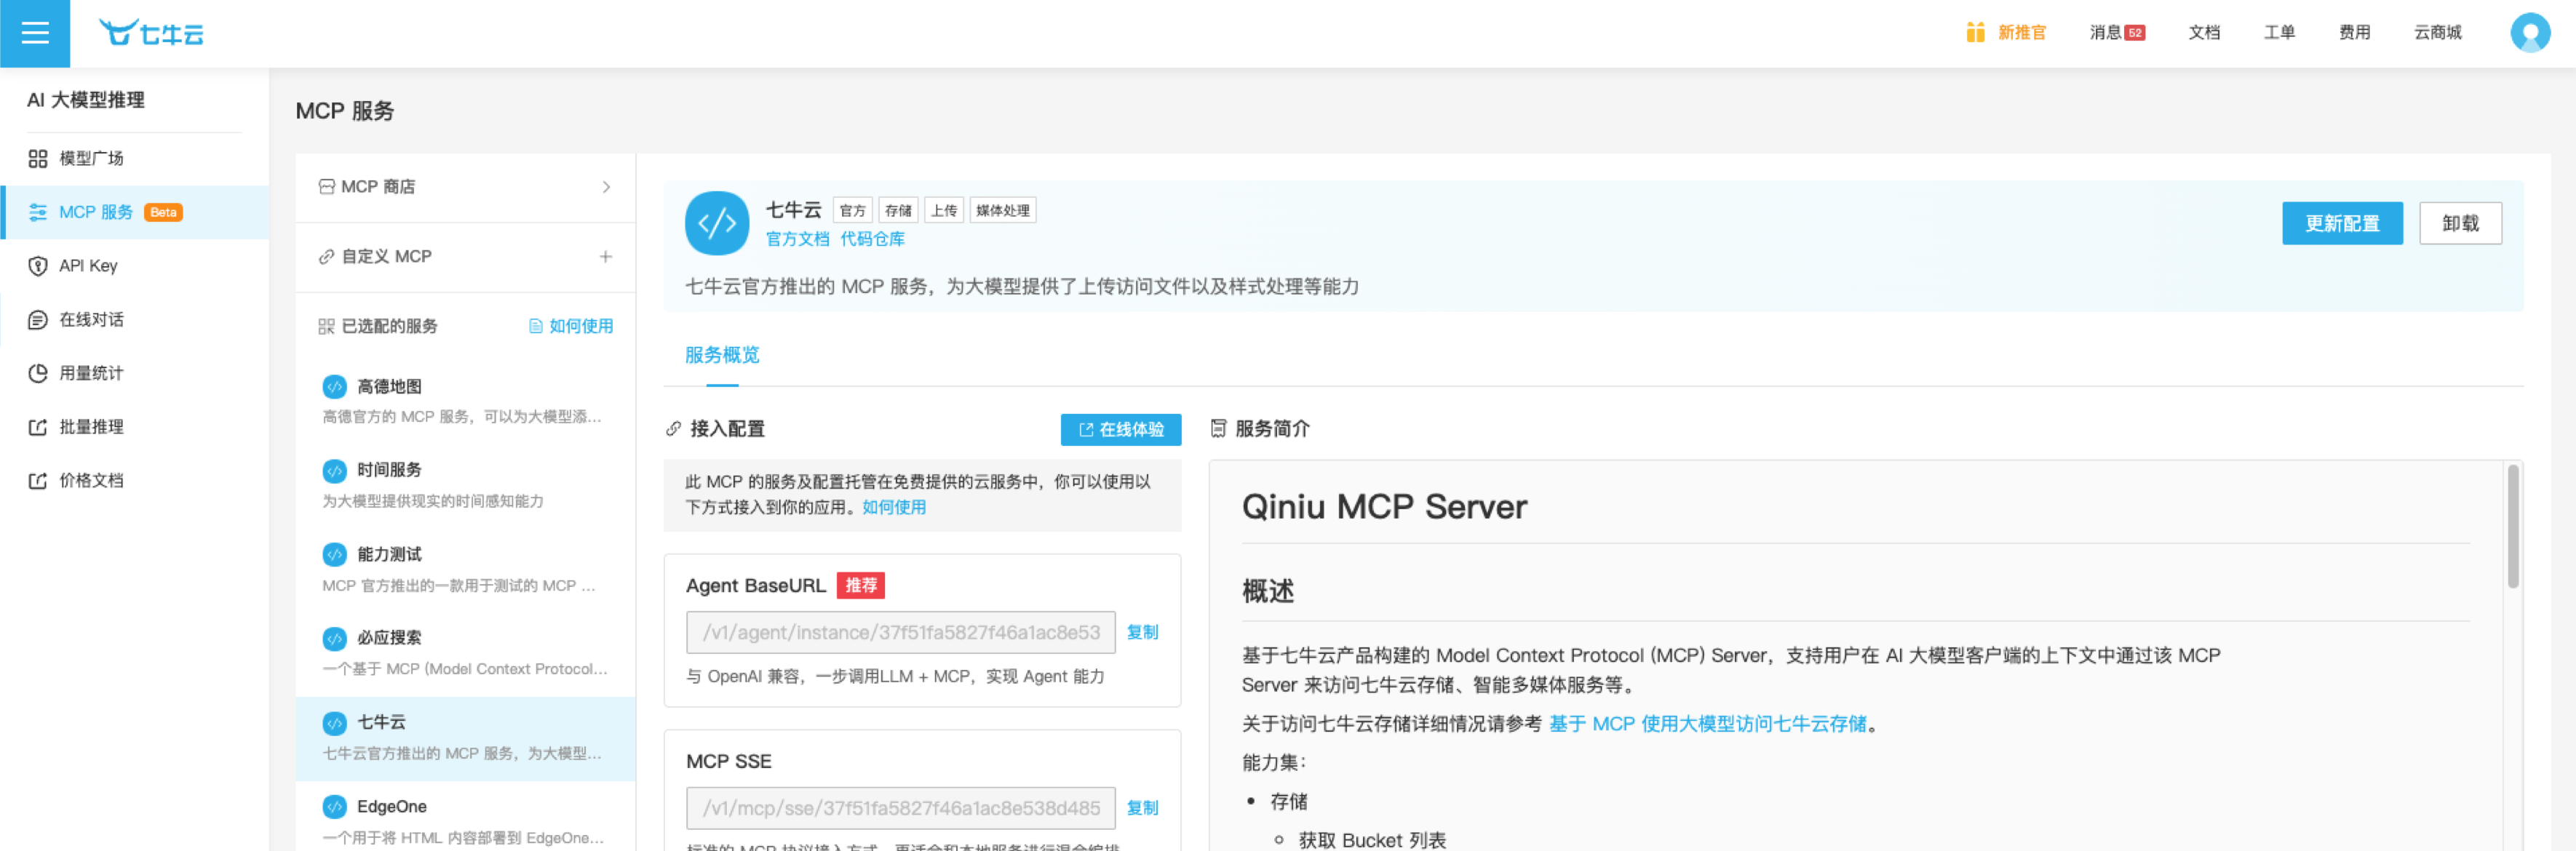
Task: Open the user avatar menu
Action: 2530,32
